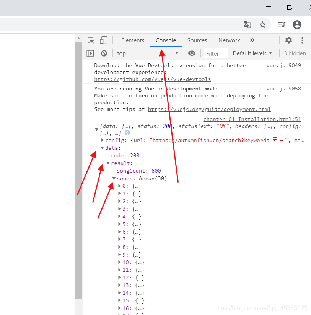Open the Sources tab

[197, 40]
